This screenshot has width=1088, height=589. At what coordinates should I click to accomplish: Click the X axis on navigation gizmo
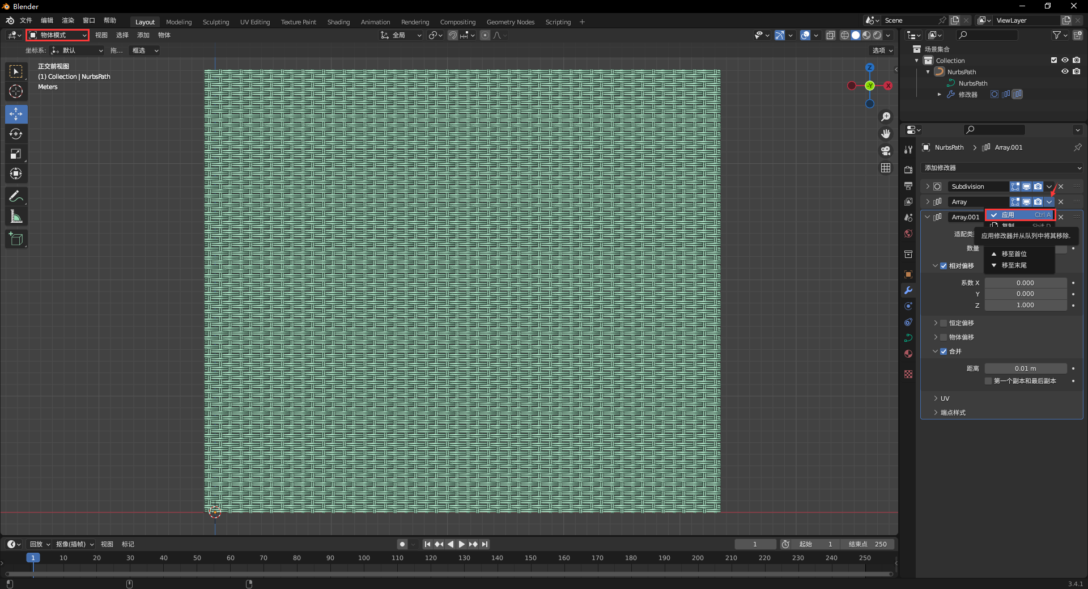[888, 86]
